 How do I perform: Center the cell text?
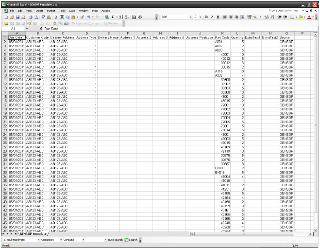(x=231, y=17)
